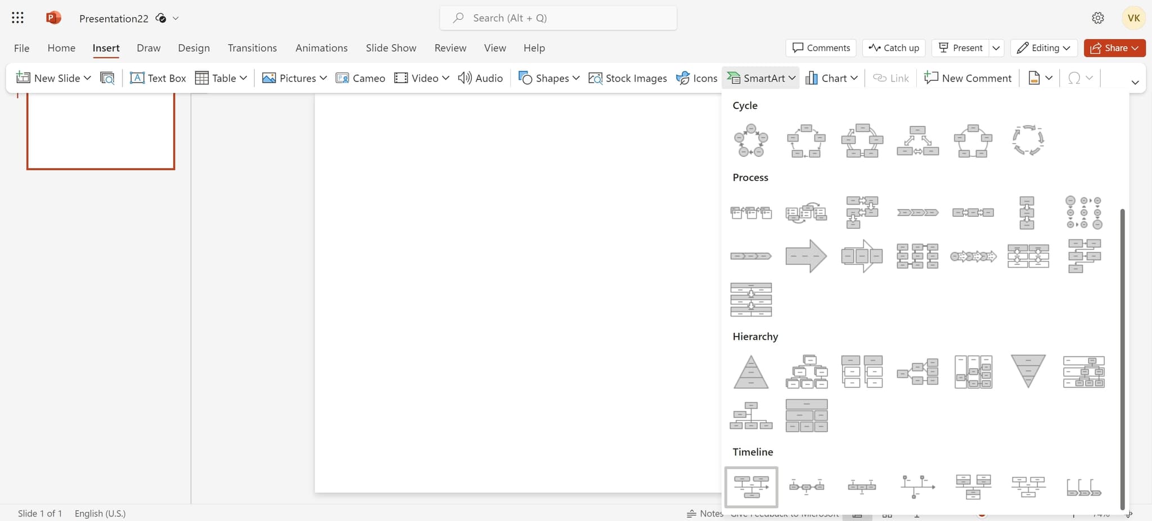This screenshot has width=1152, height=521.
Task: Insert a Text Box
Action: 157,78
